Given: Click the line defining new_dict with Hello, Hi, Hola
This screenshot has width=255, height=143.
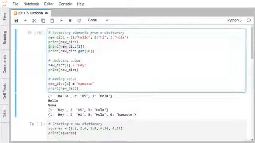Looking at the screenshot, I should [x=88, y=37].
